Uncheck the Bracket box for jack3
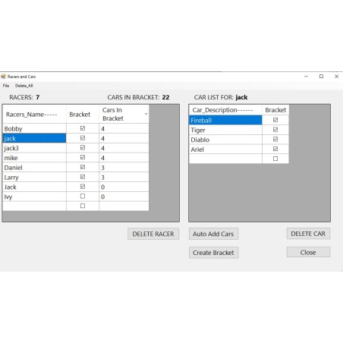This screenshot has height=343, width=343. [x=83, y=148]
